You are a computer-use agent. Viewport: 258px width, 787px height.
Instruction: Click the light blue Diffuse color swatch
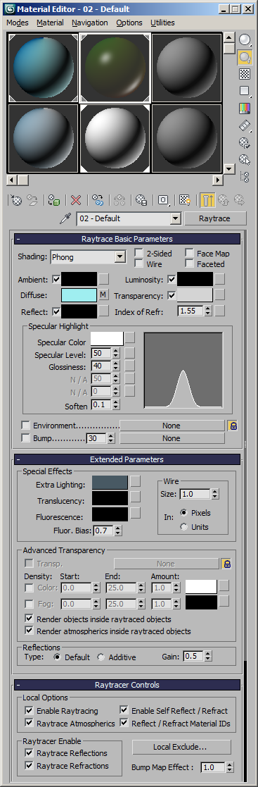(x=79, y=295)
